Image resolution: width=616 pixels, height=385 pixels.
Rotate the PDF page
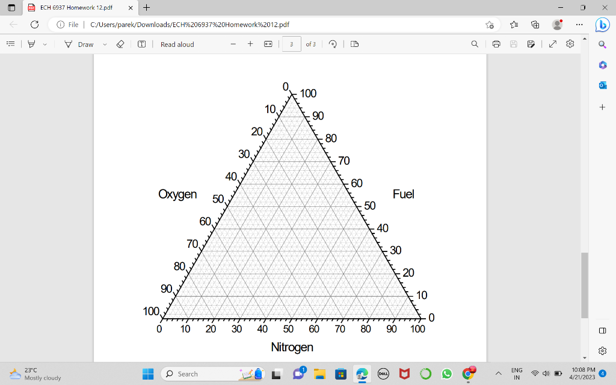(x=331, y=43)
